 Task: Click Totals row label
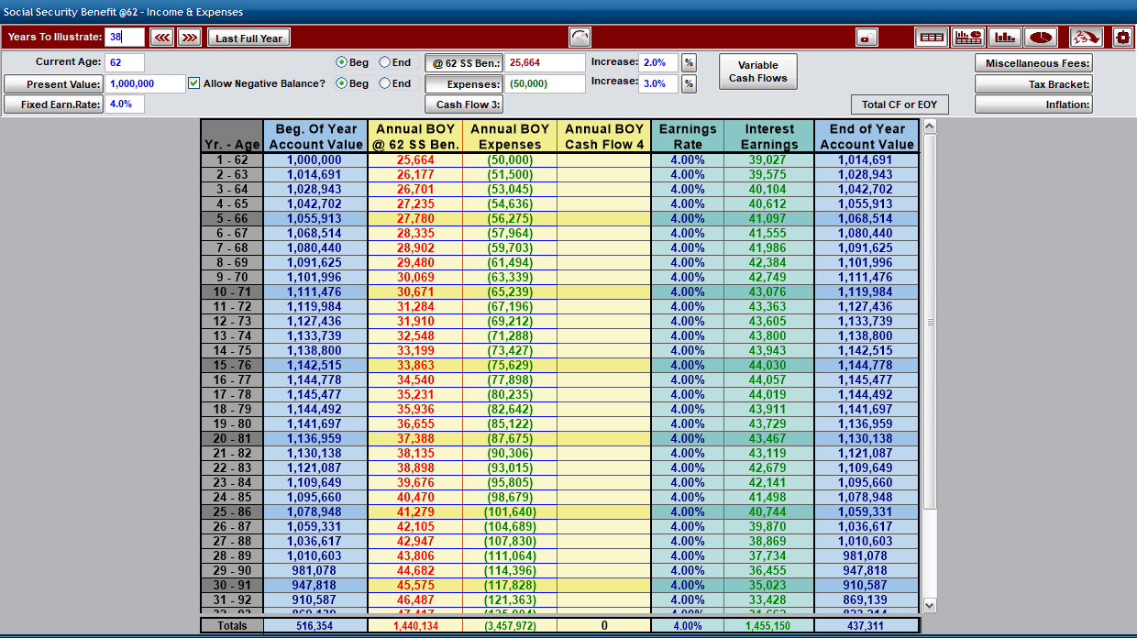click(x=232, y=625)
